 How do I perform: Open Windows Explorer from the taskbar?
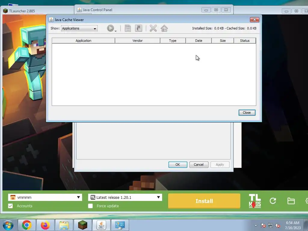(x=64, y=225)
